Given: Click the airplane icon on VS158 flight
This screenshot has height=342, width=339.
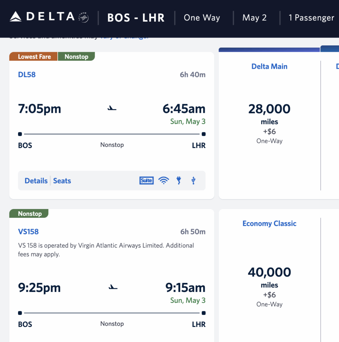Looking at the screenshot, I should (x=113, y=287).
